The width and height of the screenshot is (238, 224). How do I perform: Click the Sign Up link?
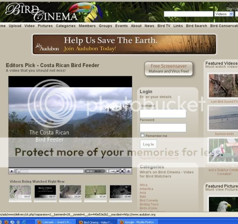[x=232, y=9]
